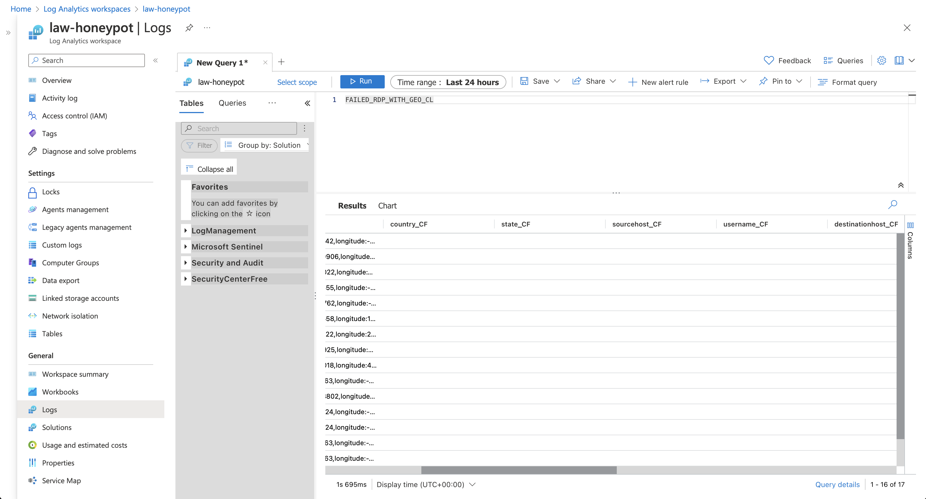The width and height of the screenshot is (926, 499).
Task: Expand the dropdown next to book icon
Action: point(912,60)
